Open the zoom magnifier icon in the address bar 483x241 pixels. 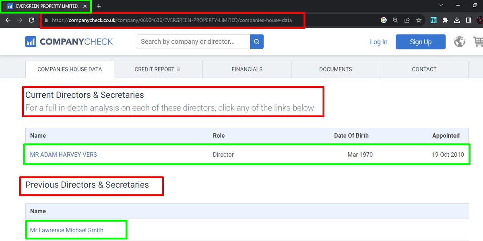point(395,20)
